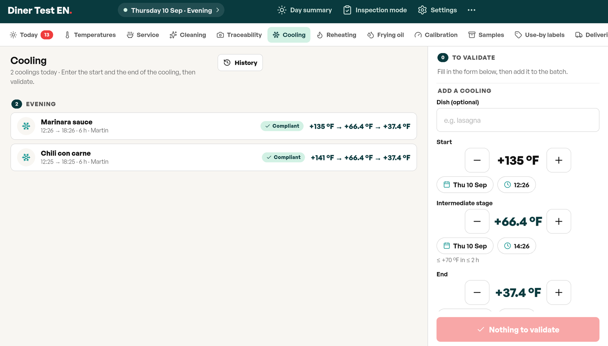
Task: Change the Intermediate time 14:26
Action: 517,246
